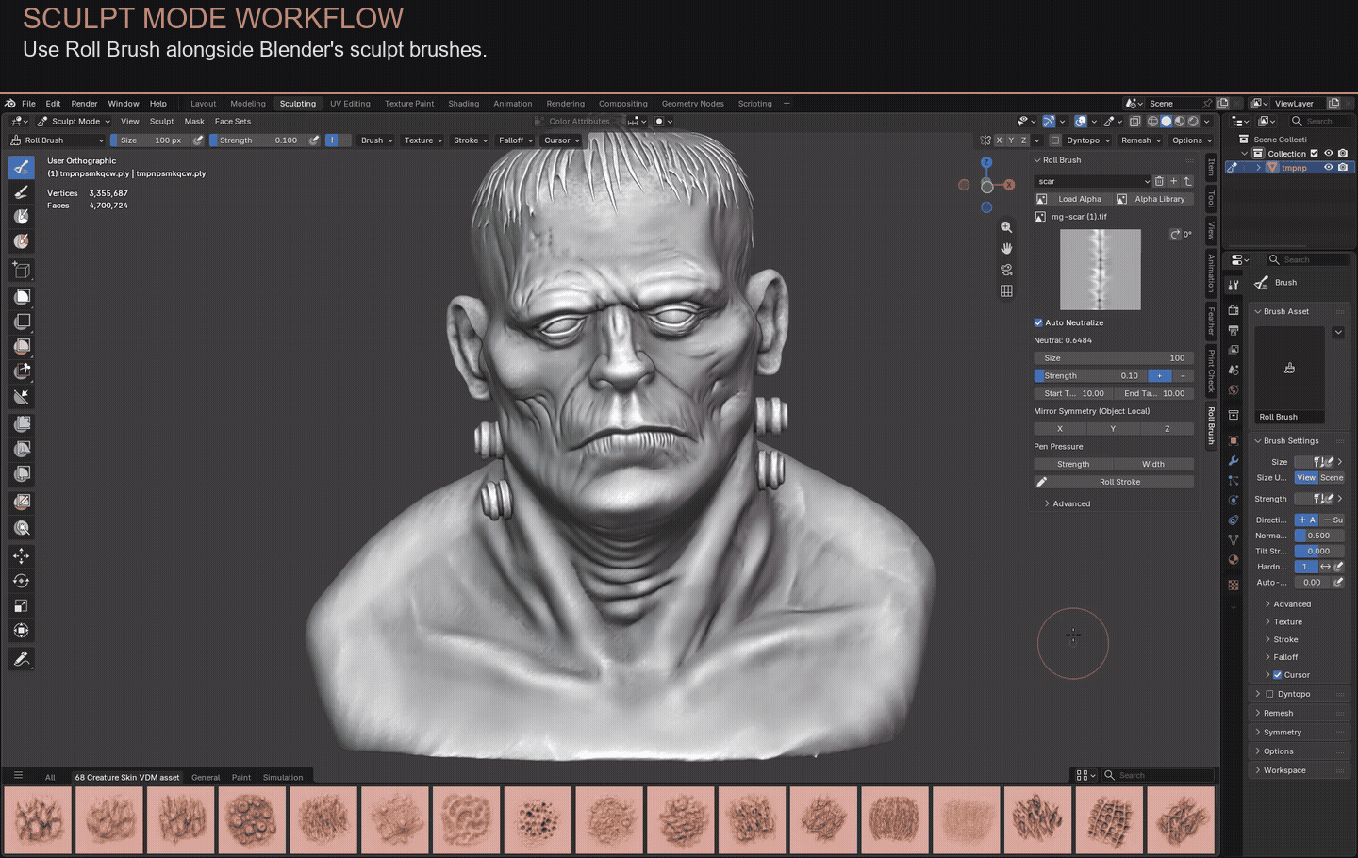The image size is (1358, 858).
Task: Click the Z axis on navigation gizmo
Action: click(x=986, y=162)
